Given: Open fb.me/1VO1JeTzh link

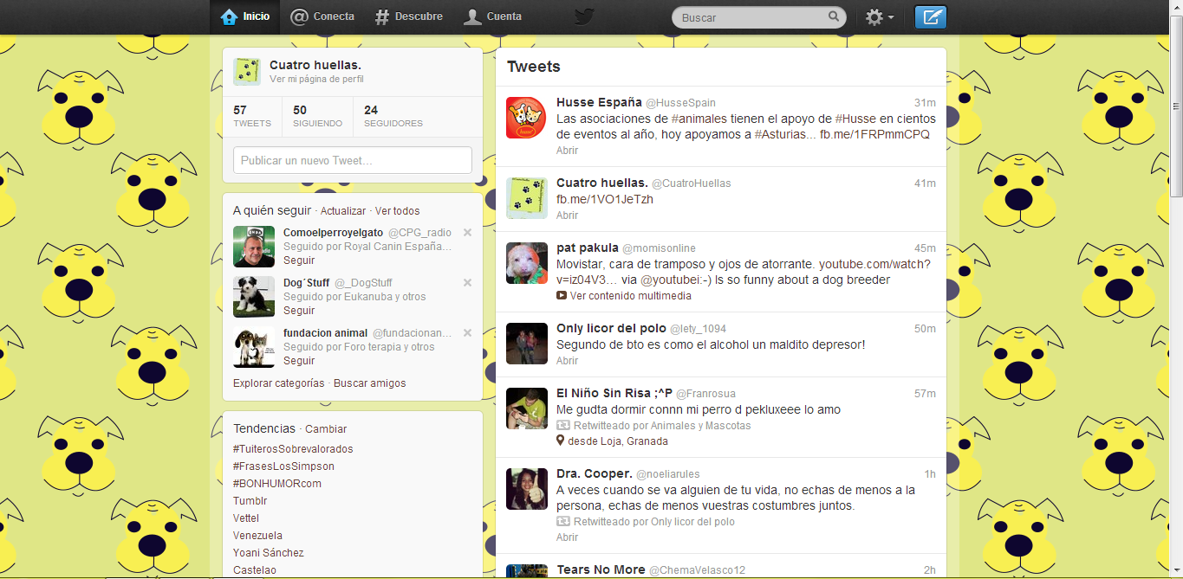Looking at the screenshot, I should (x=605, y=199).
